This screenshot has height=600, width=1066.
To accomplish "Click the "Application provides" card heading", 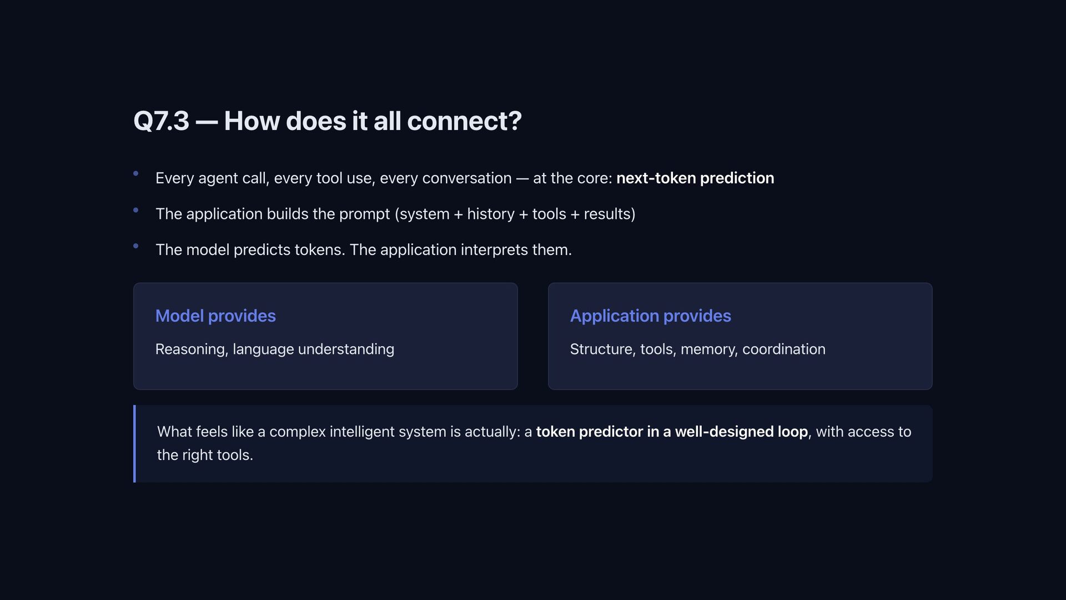I will 650,316.
